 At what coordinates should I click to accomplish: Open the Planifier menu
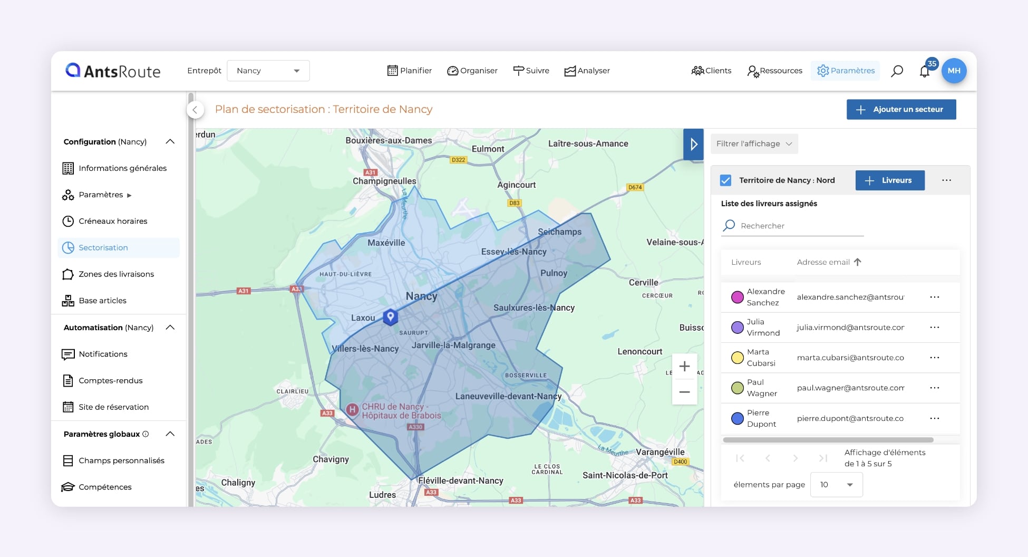[409, 70]
